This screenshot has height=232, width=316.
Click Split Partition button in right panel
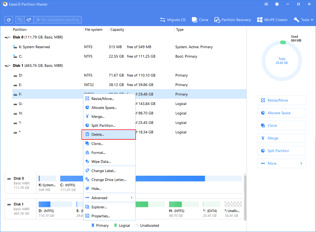click(282, 151)
